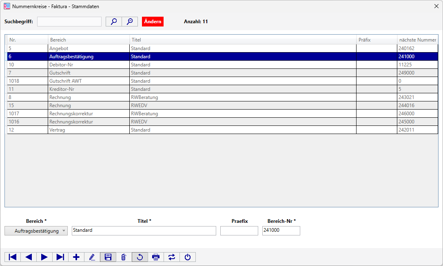Click the Bereich cell of row 7
The height and width of the screenshot is (266, 443).
point(89,73)
